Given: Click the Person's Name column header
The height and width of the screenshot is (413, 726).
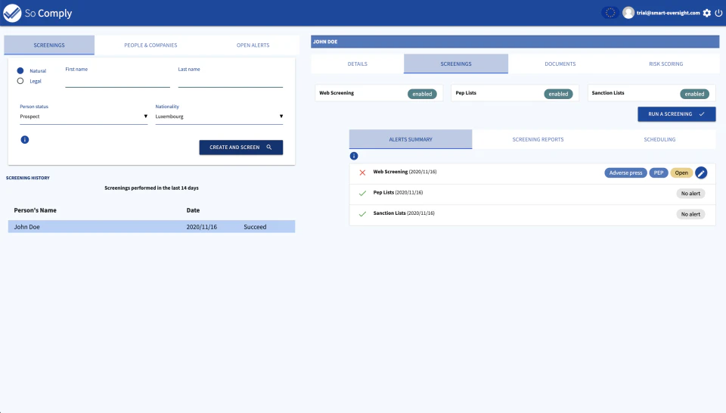Looking at the screenshot, I should [x=36, y=210].
